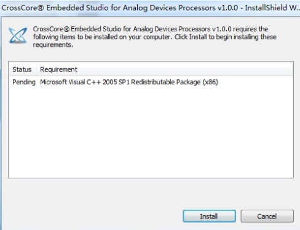
Task: Click the InstallShield text in the title bar
Action: coord(266,8)
